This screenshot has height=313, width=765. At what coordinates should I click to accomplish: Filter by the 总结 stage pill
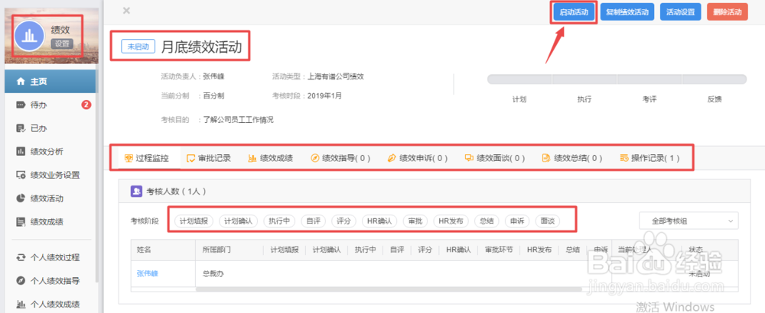point(487,221)
